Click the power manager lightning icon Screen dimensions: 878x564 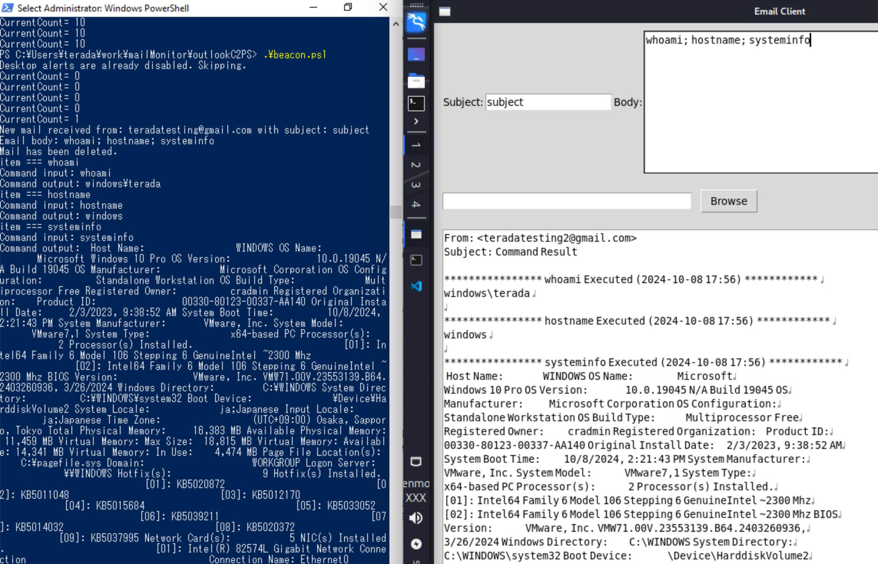416,544
